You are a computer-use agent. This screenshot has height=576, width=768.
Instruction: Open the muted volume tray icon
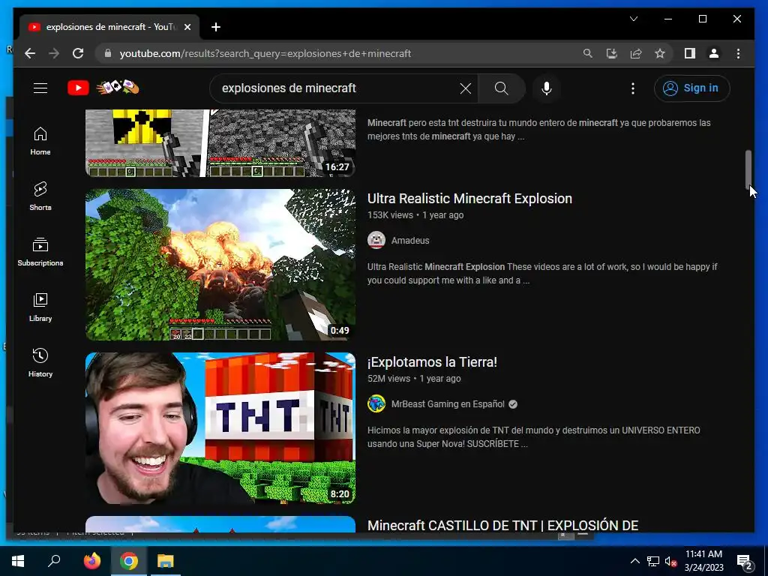point(670,561)
